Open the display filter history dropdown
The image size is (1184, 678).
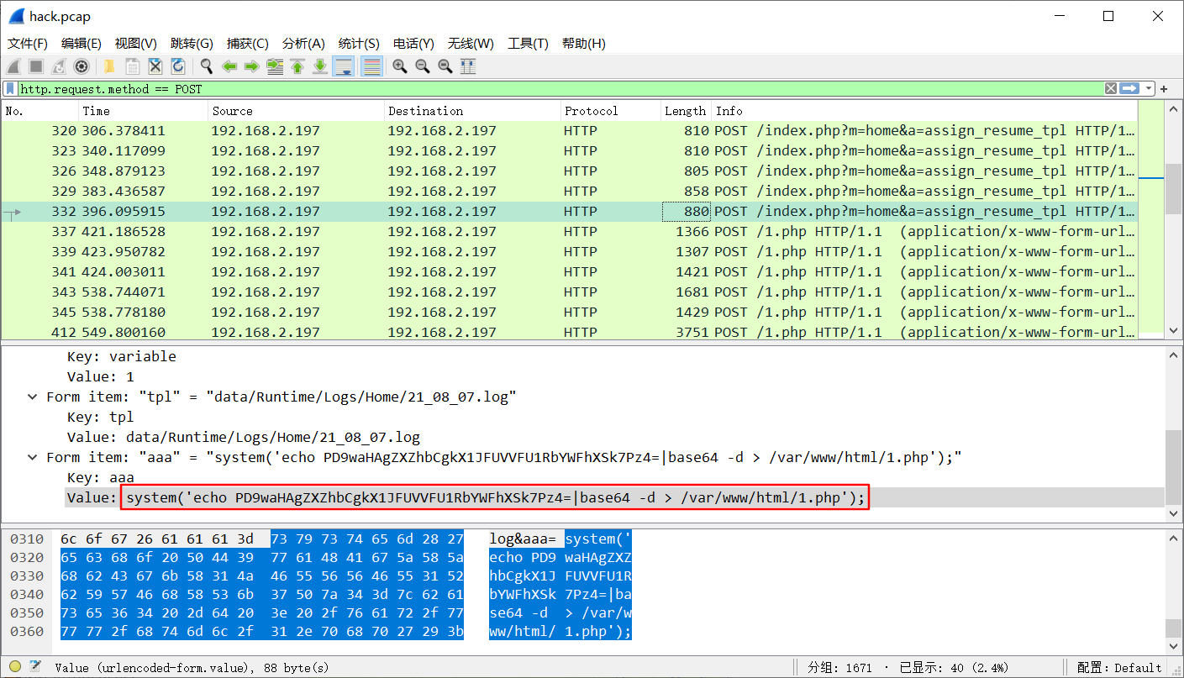pos(1147,88)
